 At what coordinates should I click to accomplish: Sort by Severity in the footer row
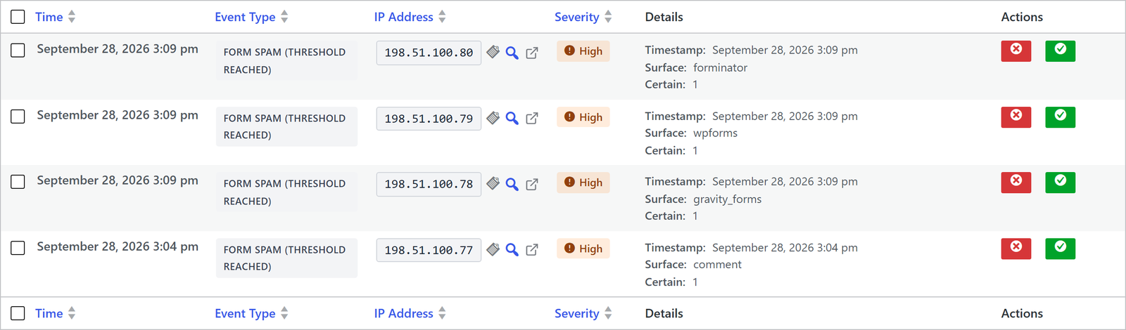pyautogui.click(x=583, y=313)
